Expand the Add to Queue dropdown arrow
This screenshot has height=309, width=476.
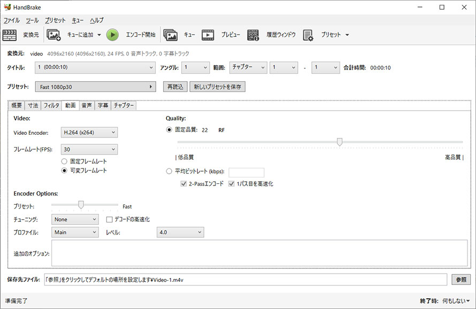click(99, 35)
